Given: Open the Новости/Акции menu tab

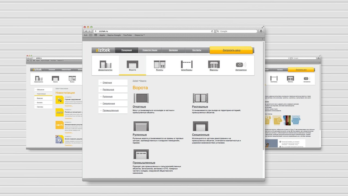Looking at the screenshot, I should (150, 50).
